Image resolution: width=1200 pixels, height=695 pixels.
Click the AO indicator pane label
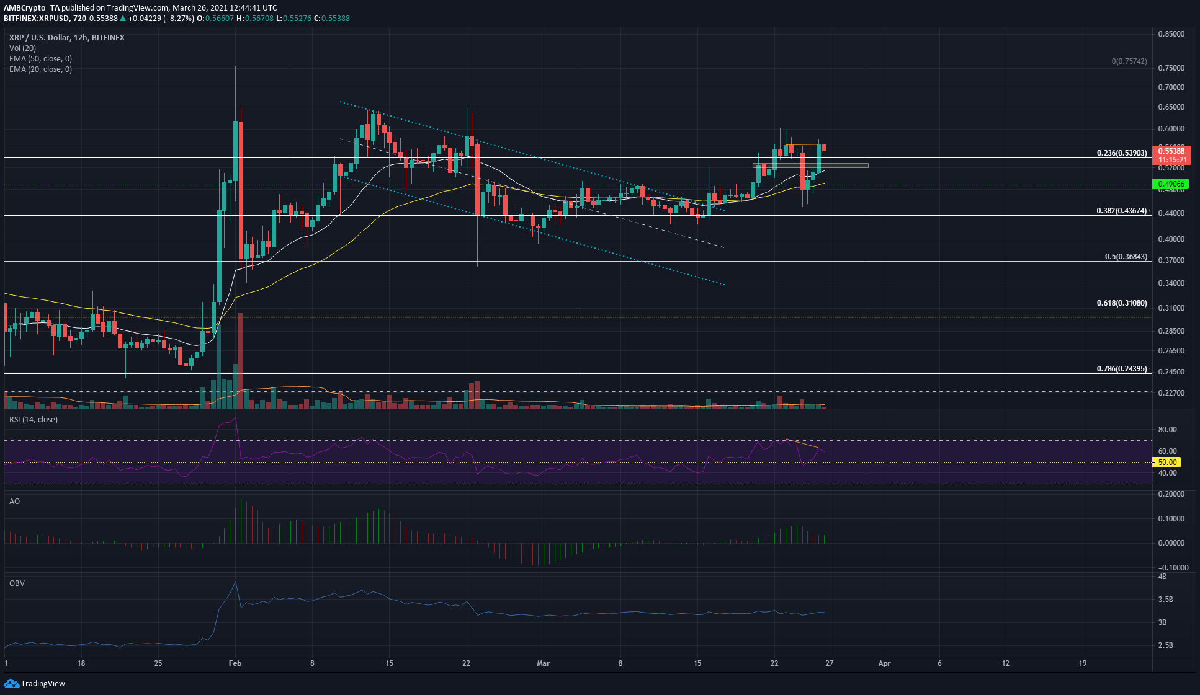(x=14, y=501)
